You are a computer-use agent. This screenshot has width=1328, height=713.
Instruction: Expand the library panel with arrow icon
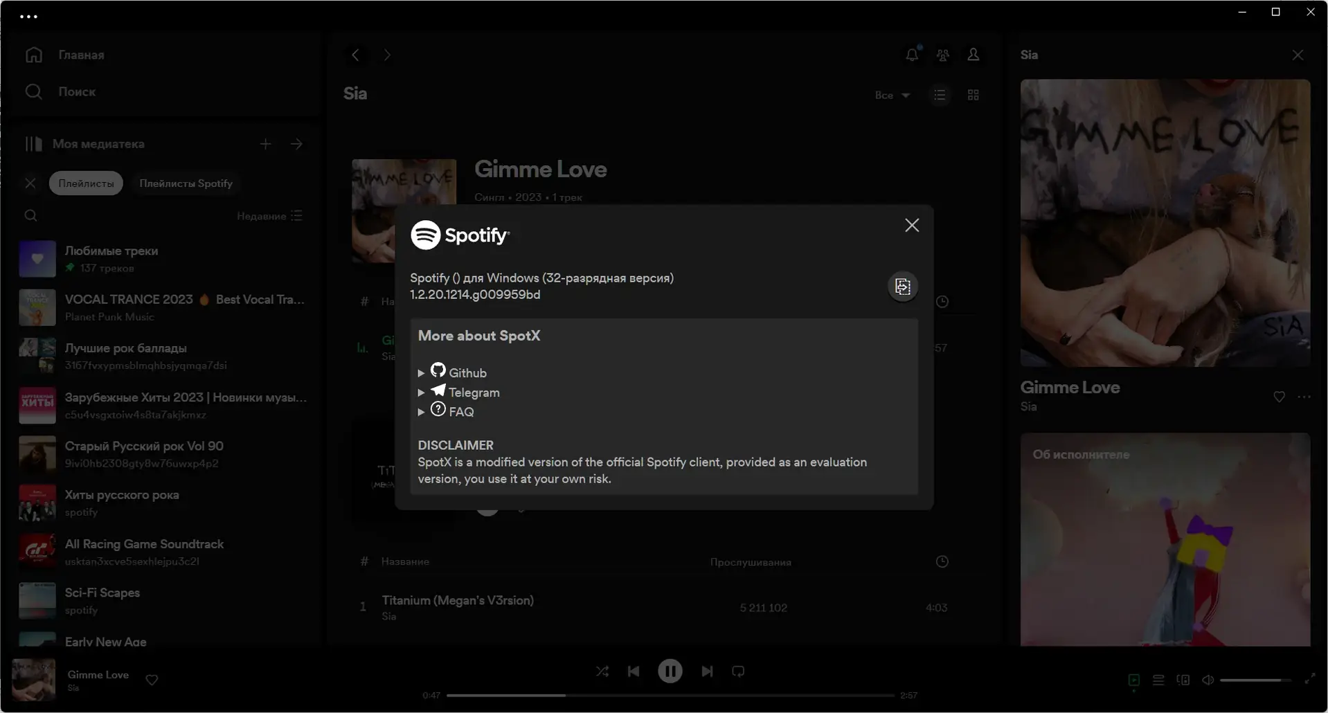[x=296, y=144]
